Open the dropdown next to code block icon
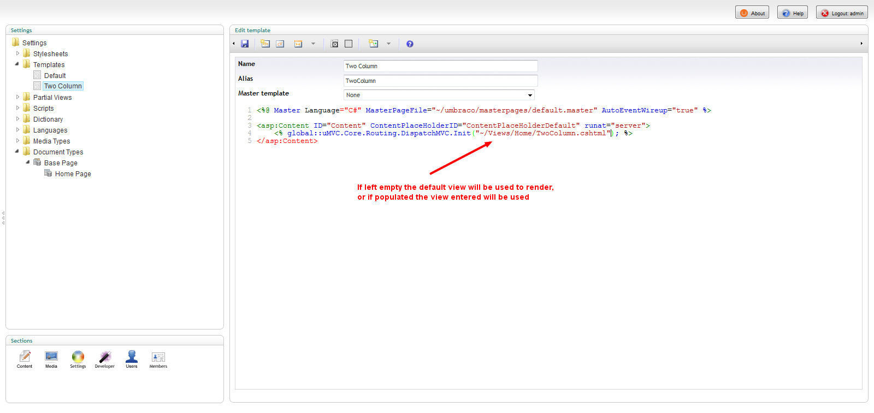This screenshot has height=413, width=874. click(x=388, y=44)
